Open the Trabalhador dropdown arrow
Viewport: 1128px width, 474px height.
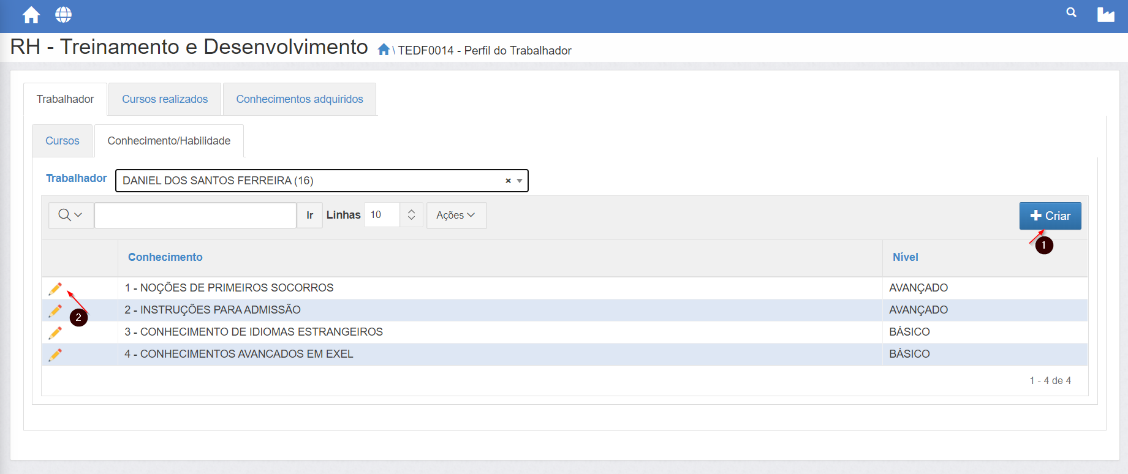pyautogui.click(x=520, y=181)
